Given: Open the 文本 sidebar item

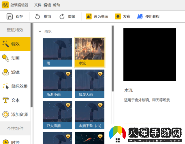Looking at the screenshot, I should (x=15, y=100).
